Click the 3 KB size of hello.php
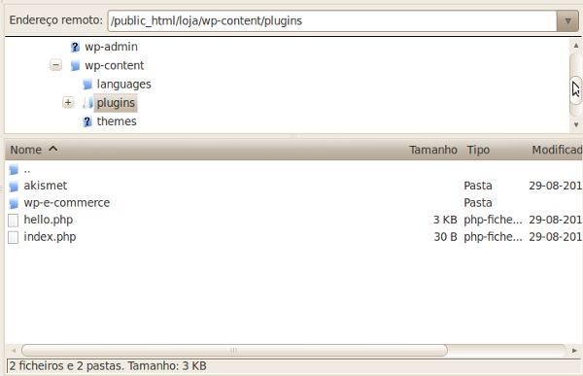Image resolution: width=583 pixels, height=376 pixels. (x=445, y=220)
